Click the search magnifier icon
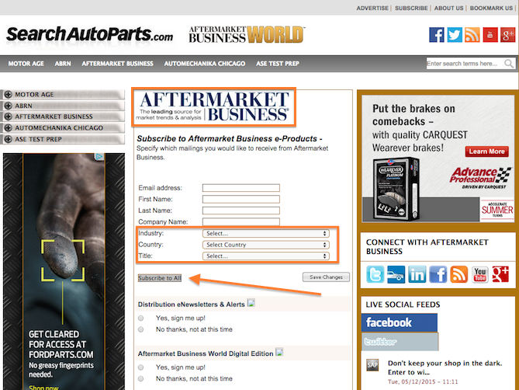 [509, 63]
